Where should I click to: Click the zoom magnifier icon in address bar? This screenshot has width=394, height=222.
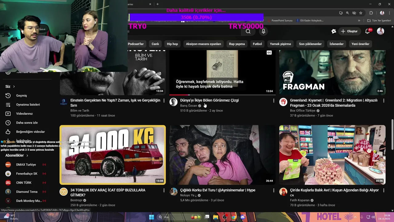(348, 13)
